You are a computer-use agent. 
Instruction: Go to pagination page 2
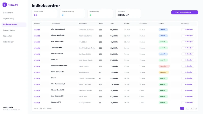[x=187, y=108]
